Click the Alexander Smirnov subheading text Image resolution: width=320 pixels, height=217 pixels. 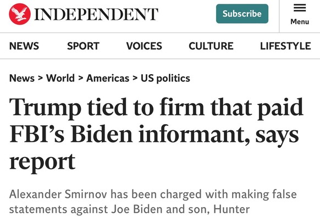[153, 202]
